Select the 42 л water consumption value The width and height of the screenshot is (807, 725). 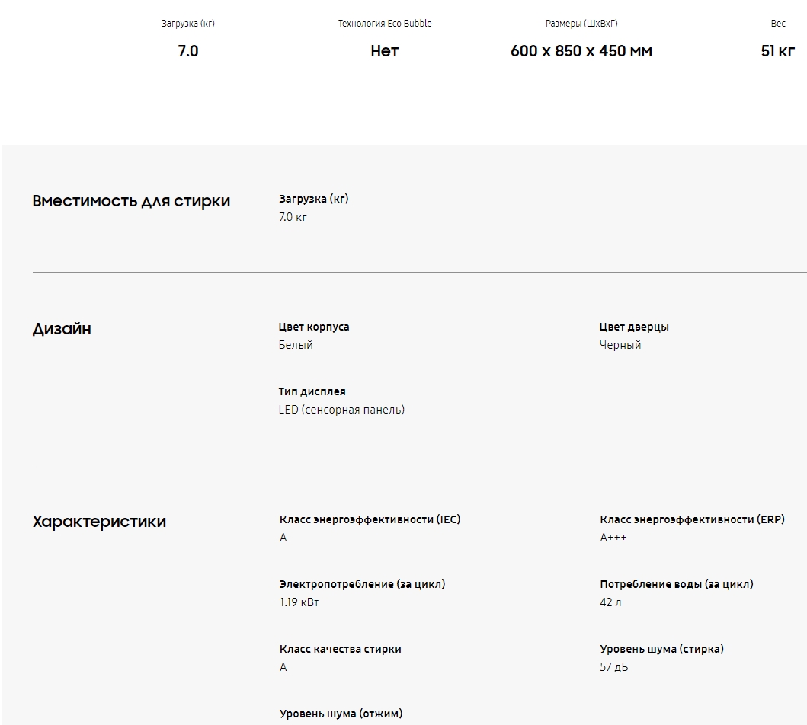[610, 602]
